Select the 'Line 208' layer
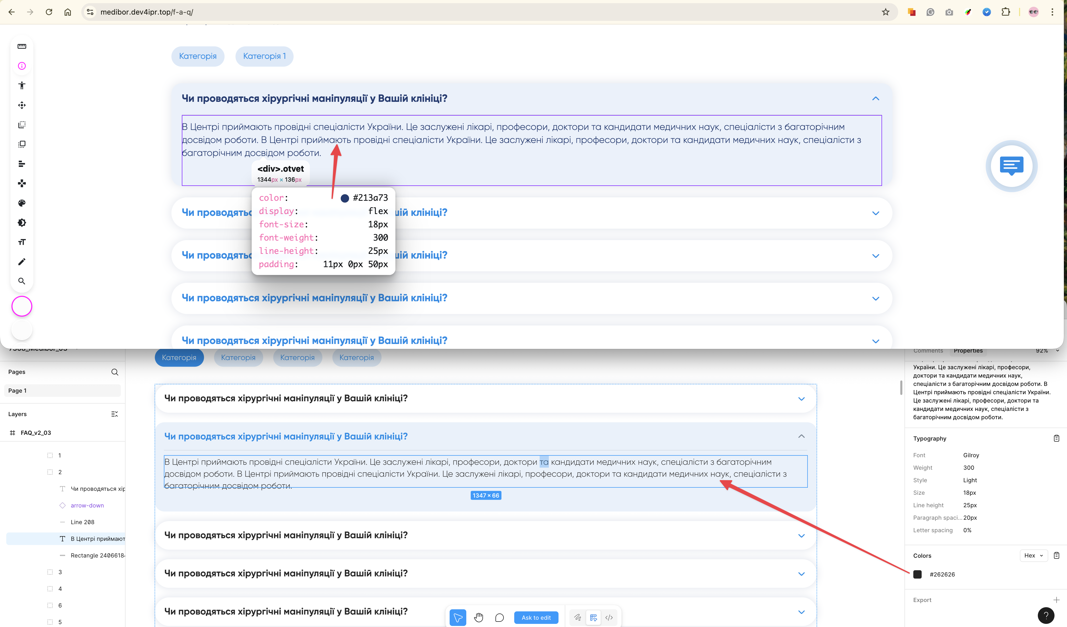 (x=83, y=522)
